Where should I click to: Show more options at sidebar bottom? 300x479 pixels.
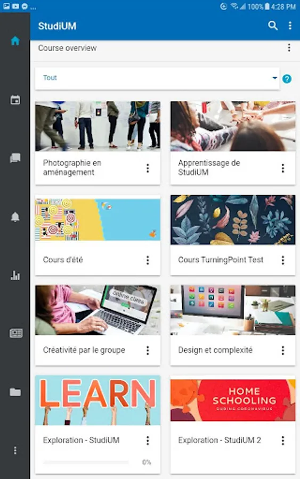point(15,450)
